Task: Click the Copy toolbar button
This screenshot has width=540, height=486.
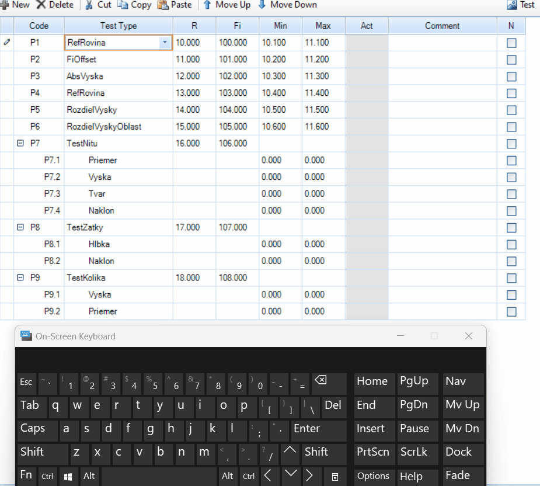Action: 134,5
